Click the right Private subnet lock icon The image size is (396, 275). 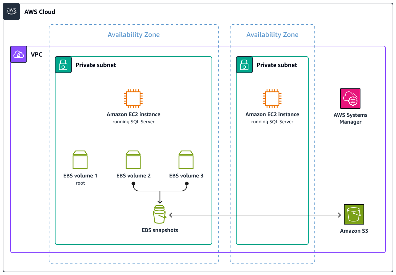click(244, 65)
